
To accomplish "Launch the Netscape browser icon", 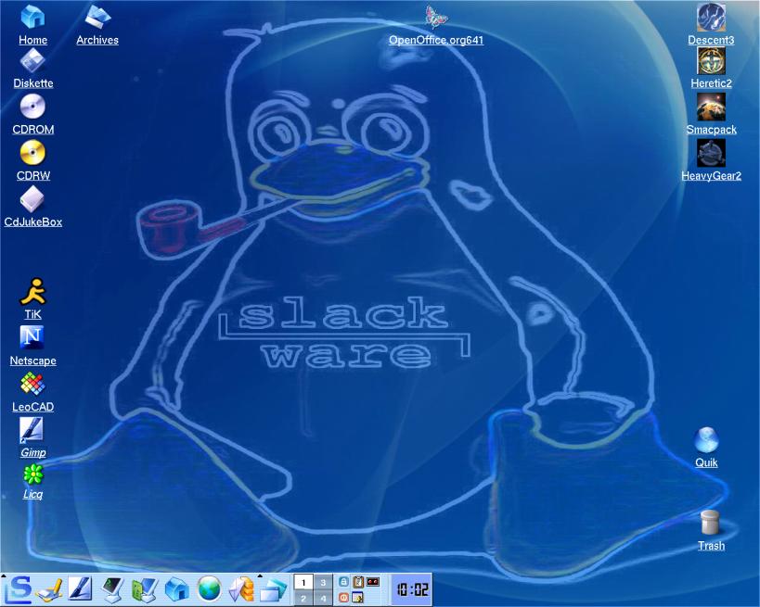I will 32,337.
